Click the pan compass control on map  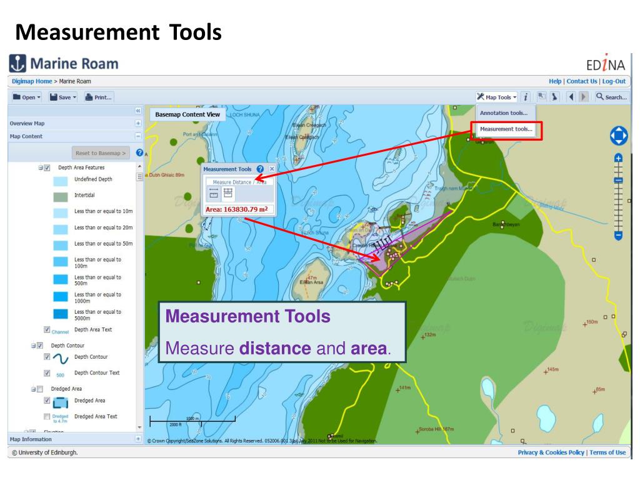tap(618, 136)
